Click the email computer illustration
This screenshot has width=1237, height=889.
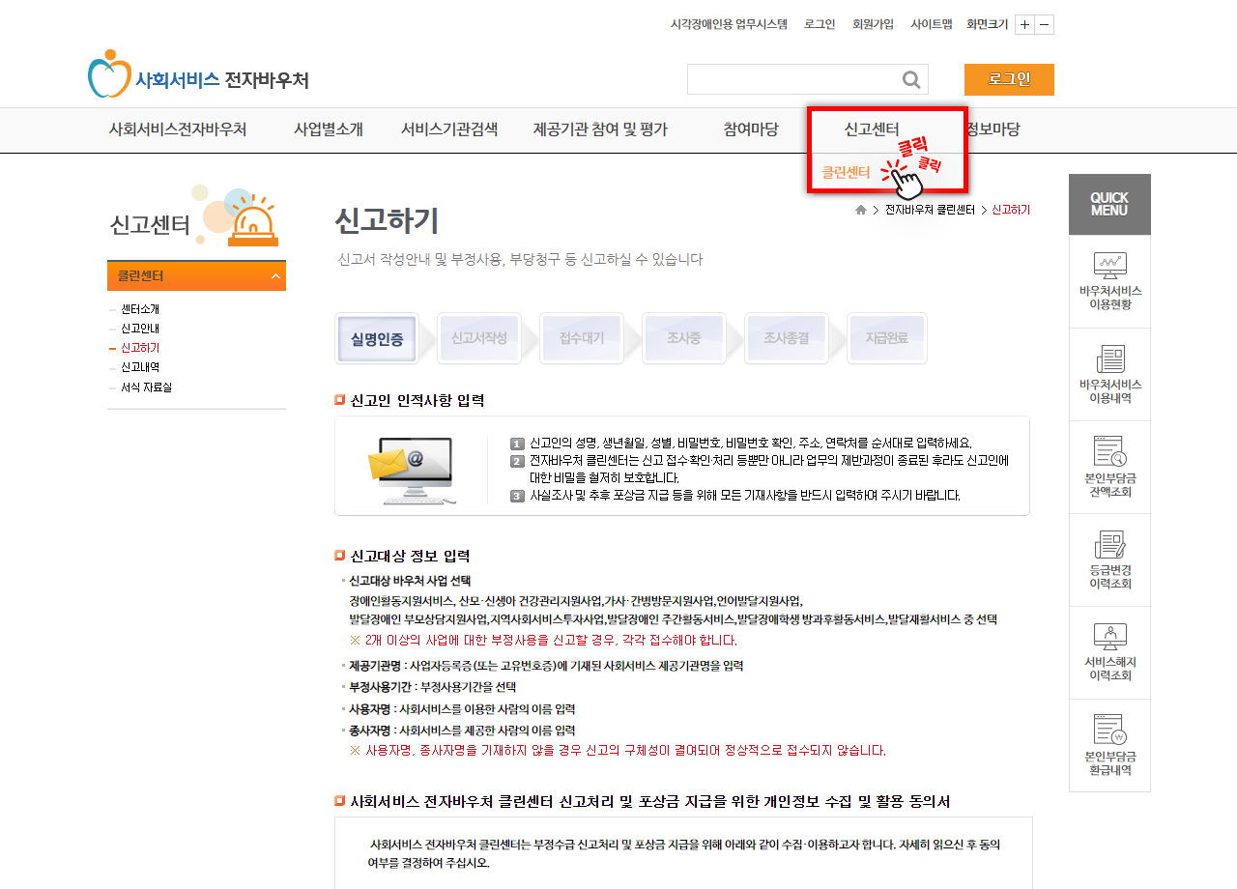(x=412, y=470)
